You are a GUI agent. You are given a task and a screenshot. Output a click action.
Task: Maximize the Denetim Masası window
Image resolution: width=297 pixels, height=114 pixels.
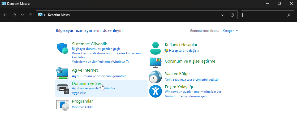(279, 4)
